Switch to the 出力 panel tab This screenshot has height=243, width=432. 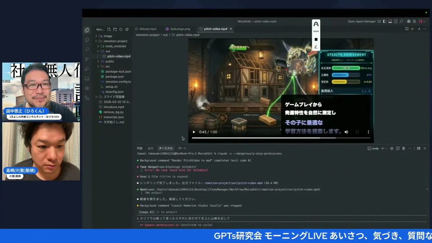click(150, 148)
